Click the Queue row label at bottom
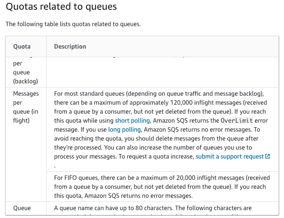The image size is (284, 218). tap(22, 208)
